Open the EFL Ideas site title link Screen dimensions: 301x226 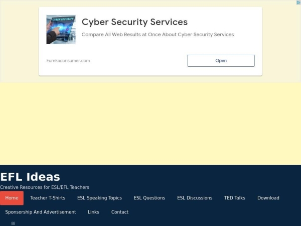tap(30, 177)
